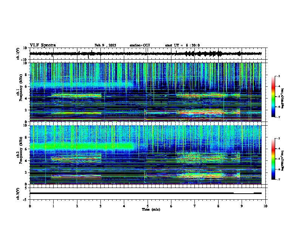Click the ch.3 flat signal trace
This screenshot has height=231, width=299.
(x=145, y=193)
